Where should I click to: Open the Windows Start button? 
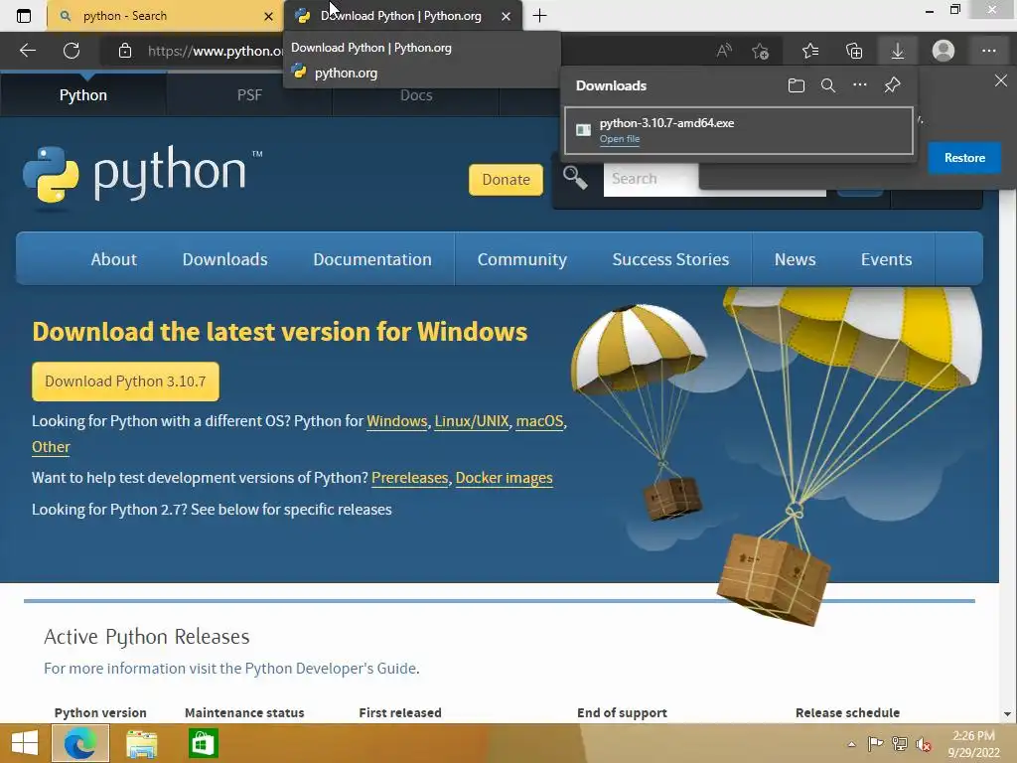[25, 743]
